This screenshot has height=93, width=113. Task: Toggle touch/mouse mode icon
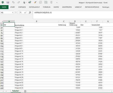point(24,2)
